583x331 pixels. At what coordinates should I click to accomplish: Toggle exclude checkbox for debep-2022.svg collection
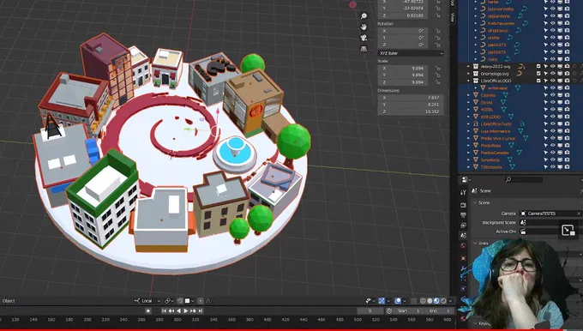[538, 66]
